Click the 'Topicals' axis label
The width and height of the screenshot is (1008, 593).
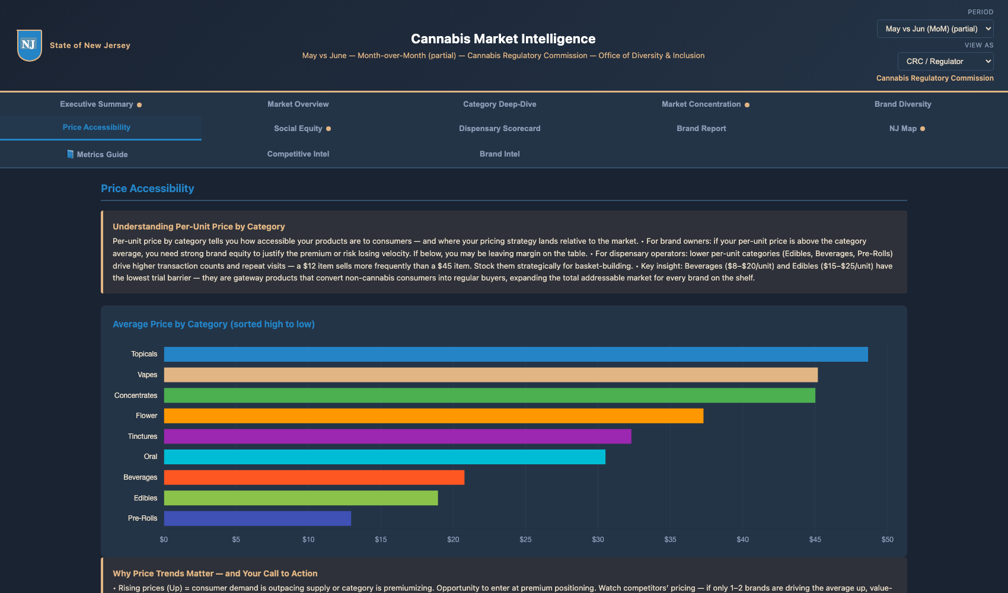[144, 354]
